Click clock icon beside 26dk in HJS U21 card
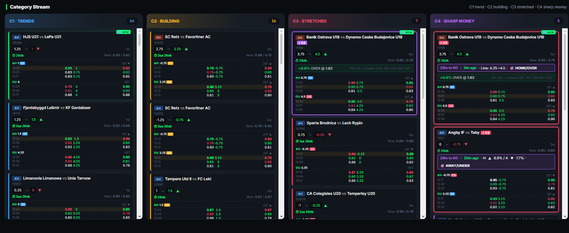Screen dimensions: 569x233 pyautogui.click(x=14, y=55)
